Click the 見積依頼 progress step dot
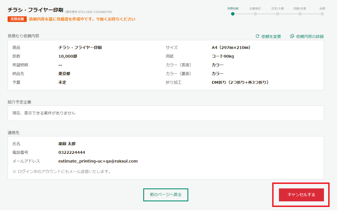Image resolution: width=340 pixels, height=214 pixels. 233,13
